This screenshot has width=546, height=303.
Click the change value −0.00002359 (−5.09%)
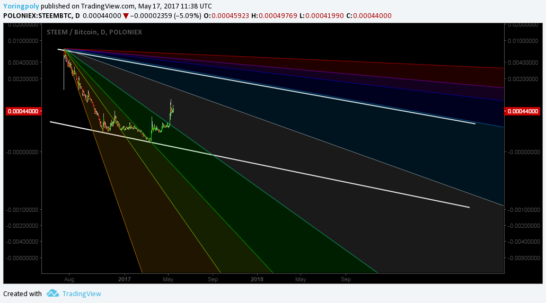coord(166,16)
